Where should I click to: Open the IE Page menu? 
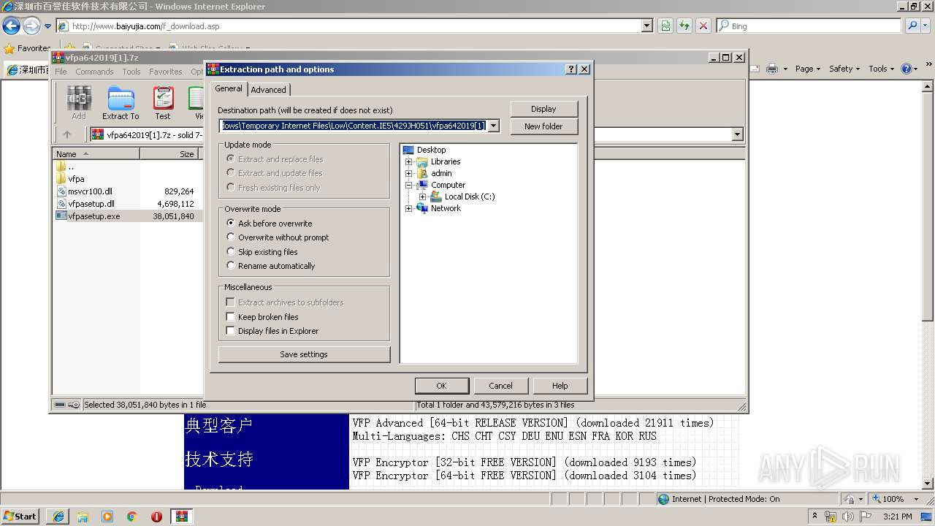point(808,69)
